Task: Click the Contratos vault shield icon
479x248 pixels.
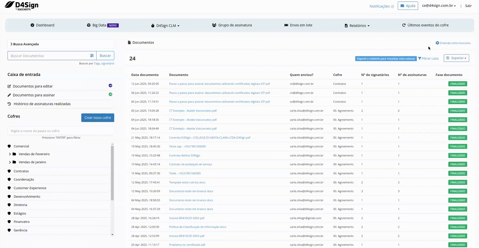Action: 9,171
